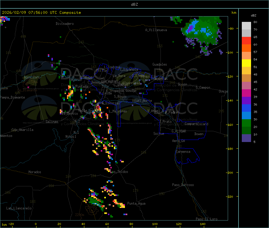Screen dimensions: 269x228
Task: Select the La_Nora place label
Action: (119, 76)
